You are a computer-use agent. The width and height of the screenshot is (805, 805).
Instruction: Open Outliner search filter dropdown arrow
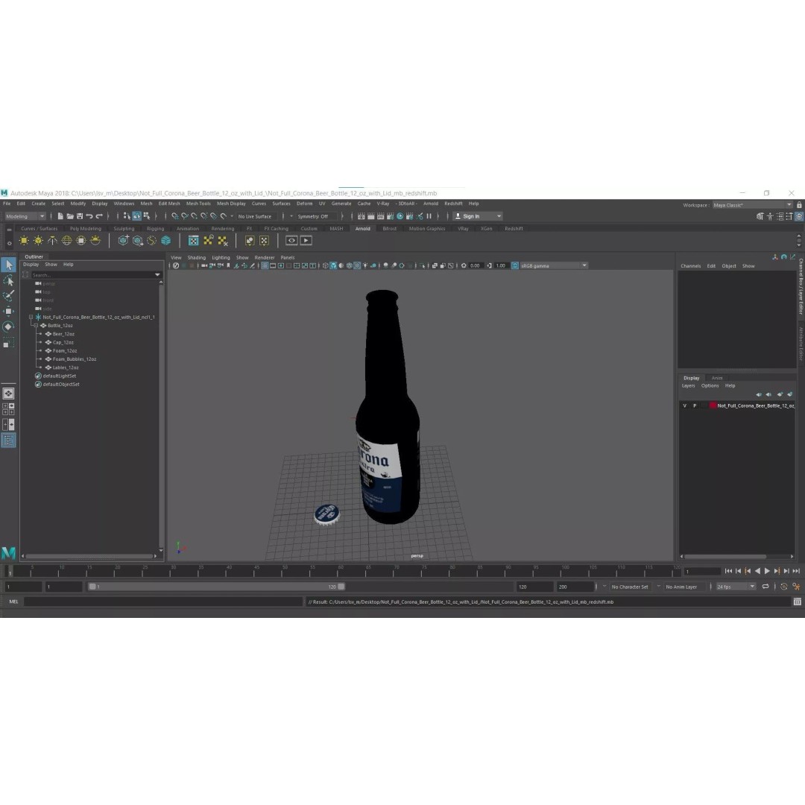(157, 274)
